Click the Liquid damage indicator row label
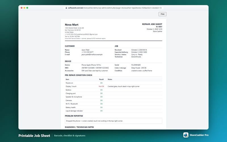 (74, 111)
